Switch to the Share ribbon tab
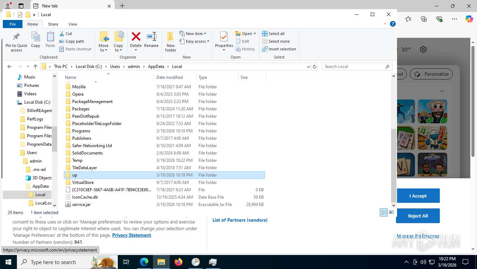Viewport: 477px width, 269px height. tap(53, 24)
